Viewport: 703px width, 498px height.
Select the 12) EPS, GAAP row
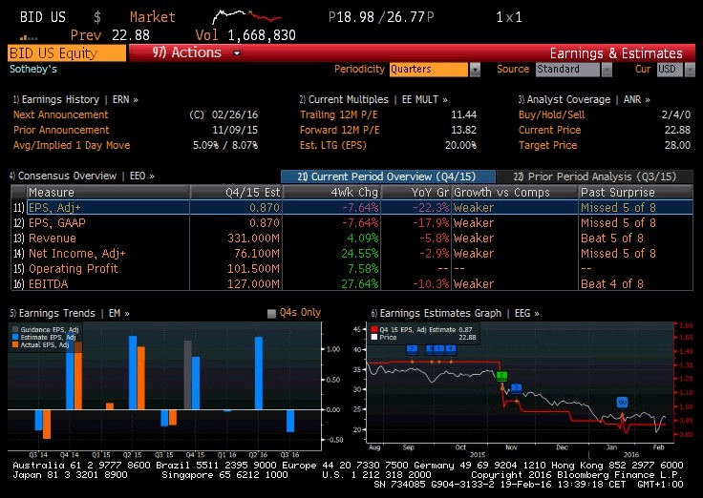[351, 222]
